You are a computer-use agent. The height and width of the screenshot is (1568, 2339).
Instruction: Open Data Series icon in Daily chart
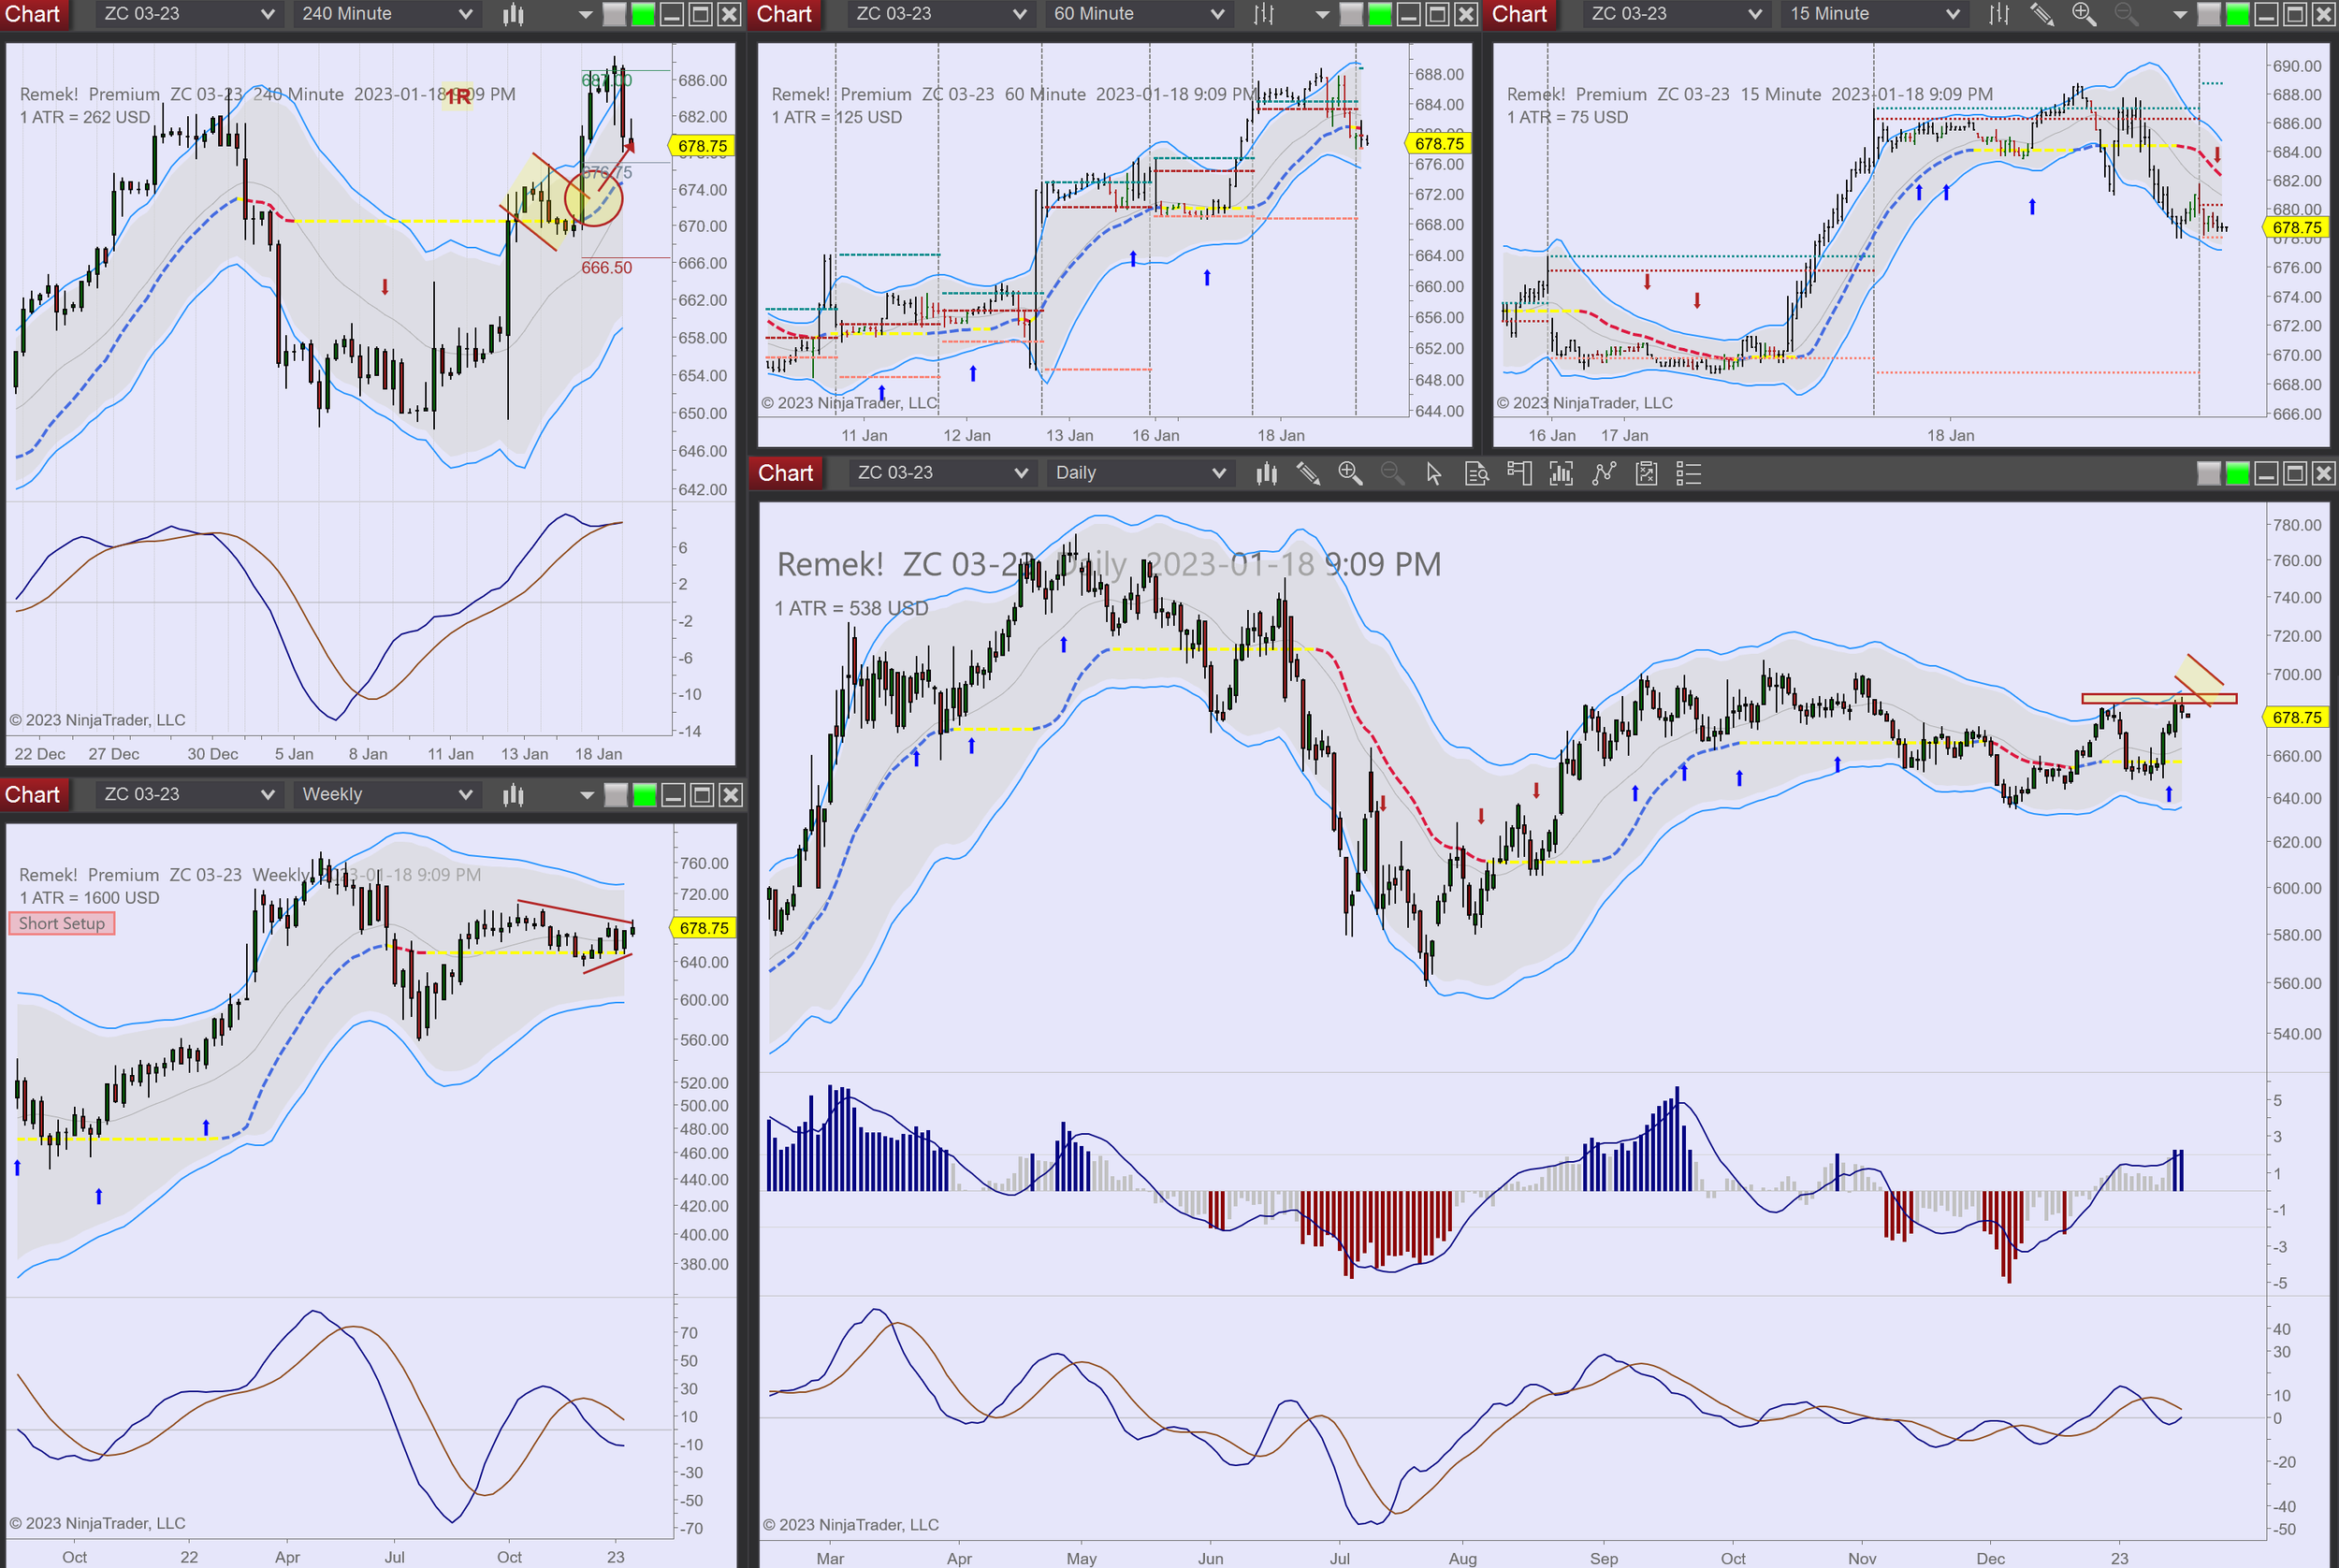[x=1266, y=473]
